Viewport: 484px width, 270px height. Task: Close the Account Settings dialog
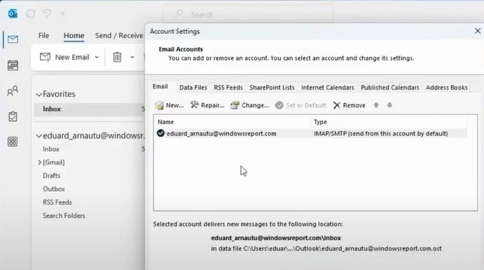tap(478, 31)
